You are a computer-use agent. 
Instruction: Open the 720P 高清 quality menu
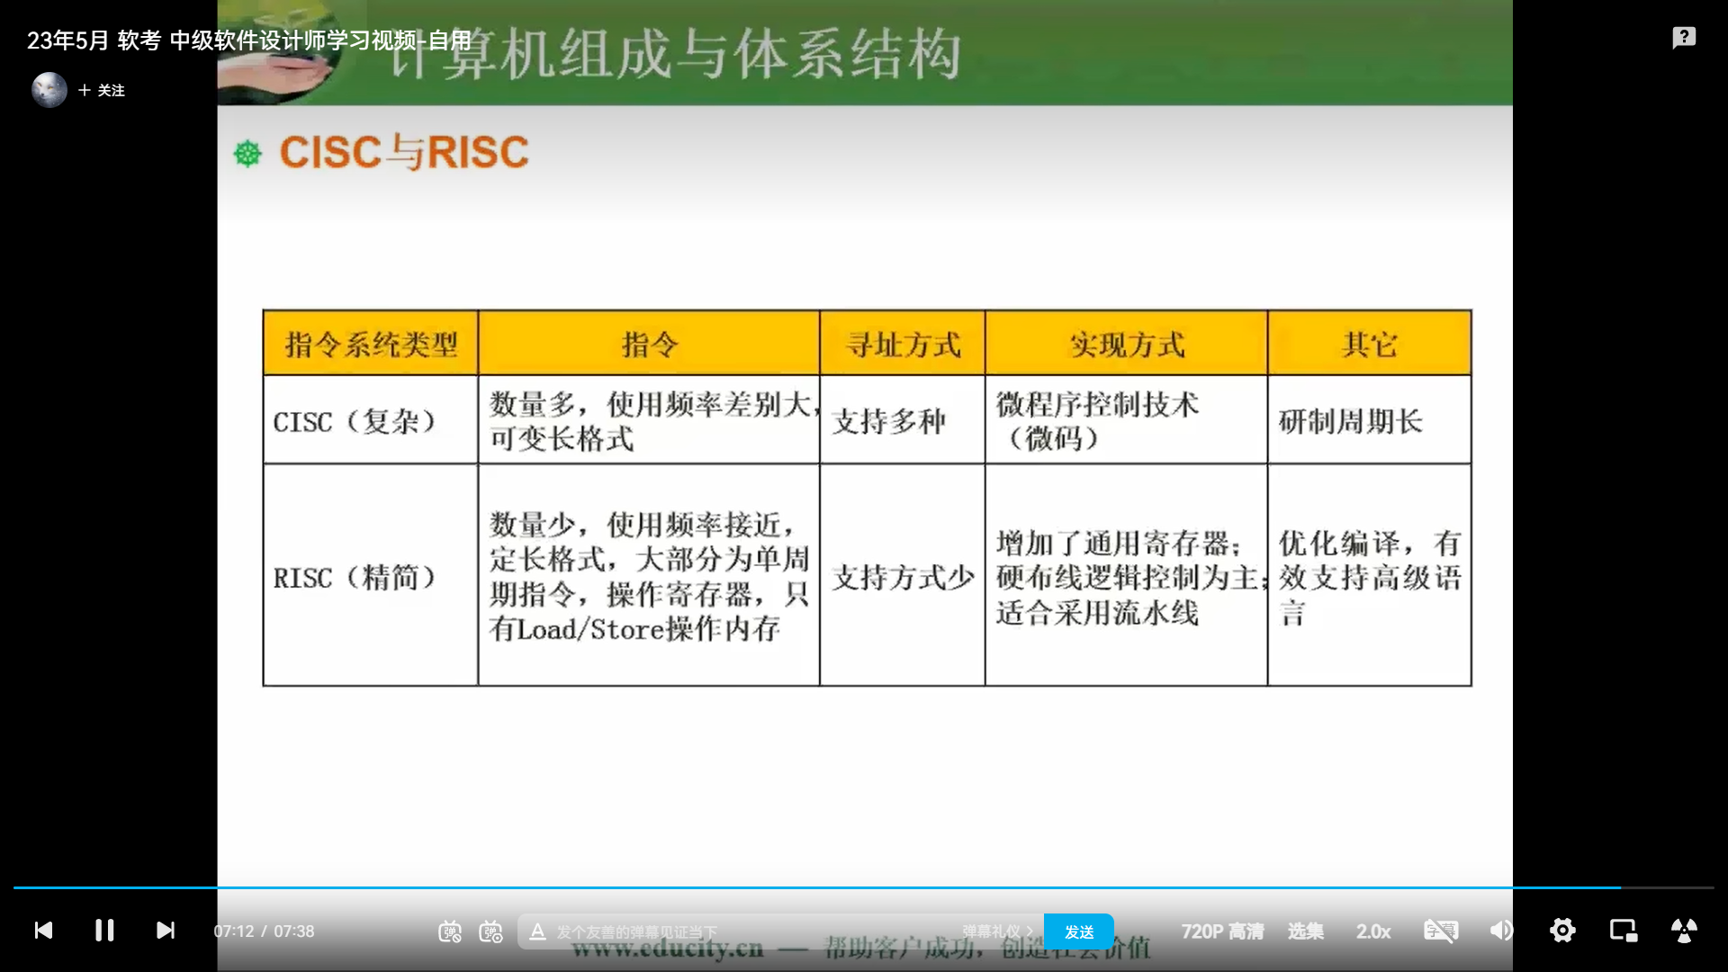1222,931
